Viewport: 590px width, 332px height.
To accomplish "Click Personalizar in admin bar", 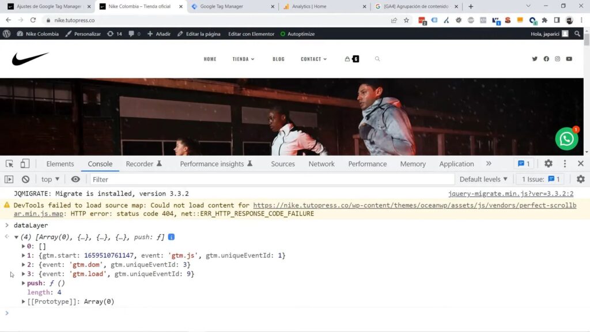I will point(83,34).
